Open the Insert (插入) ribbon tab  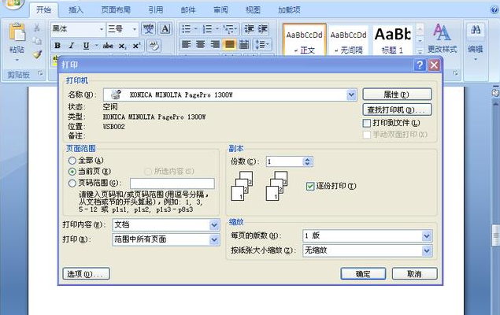pos(76,10)
